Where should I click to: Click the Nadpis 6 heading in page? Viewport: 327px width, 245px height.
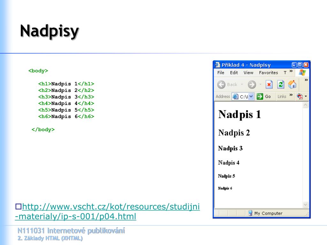coord(225,188)
